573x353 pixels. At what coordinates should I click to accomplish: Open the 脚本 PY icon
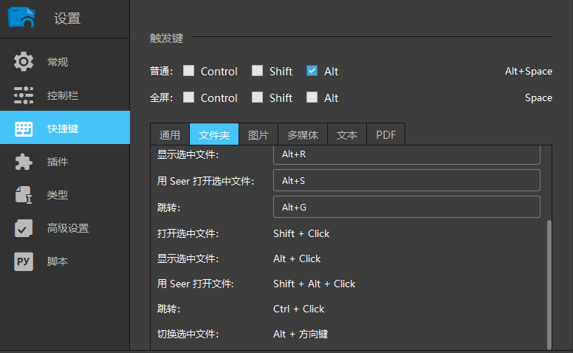(x=24, y=261)
